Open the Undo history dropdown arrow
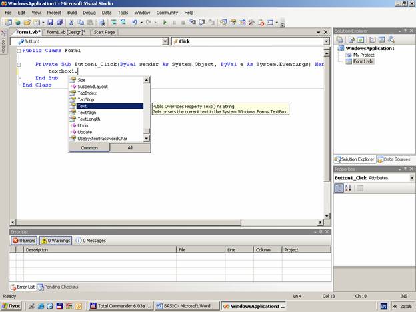This screenshot has height=312, width=416. click(141, 23)
